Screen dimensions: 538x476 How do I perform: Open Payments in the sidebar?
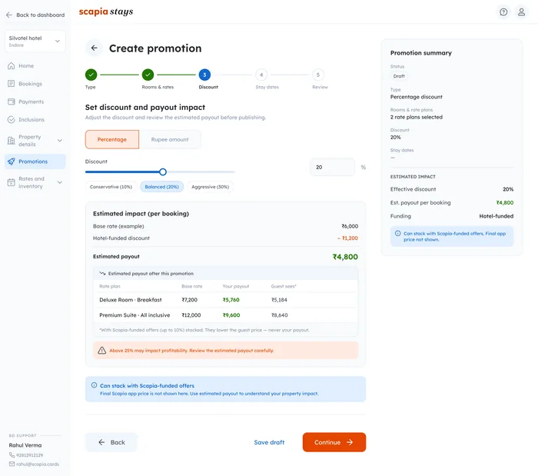pos(35,102)
